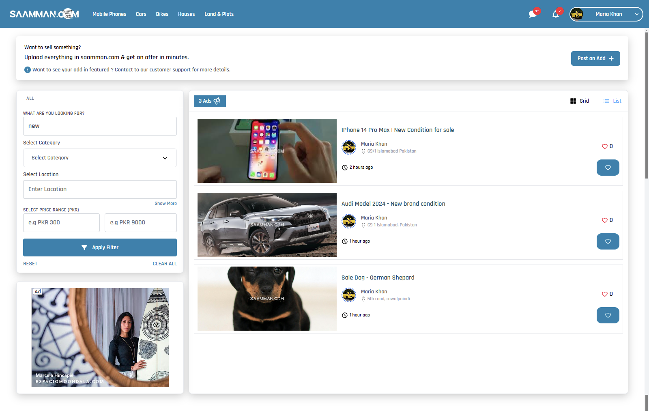The image size is (649, 411).
Task: Click the 3 Ads megaphone badge
Action: click(x=210, y=101)
